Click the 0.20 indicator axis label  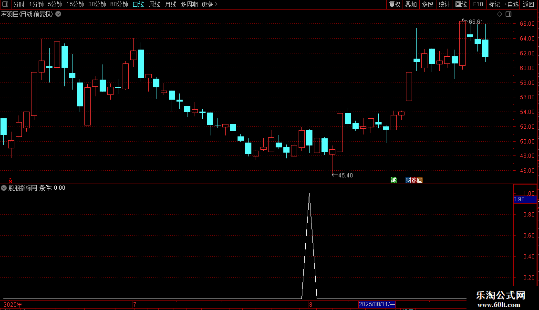[529, 278]
